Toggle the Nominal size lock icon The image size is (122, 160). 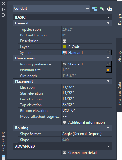point(109,70)
